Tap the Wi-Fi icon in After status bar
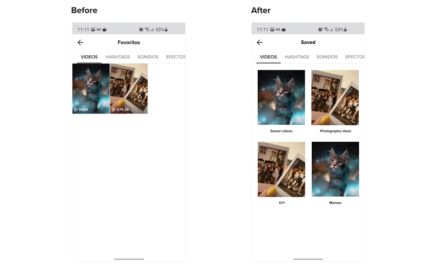Image resolution: width=436 pixels, height=267 pixels. pyautogui.click(x=326, y=30)
